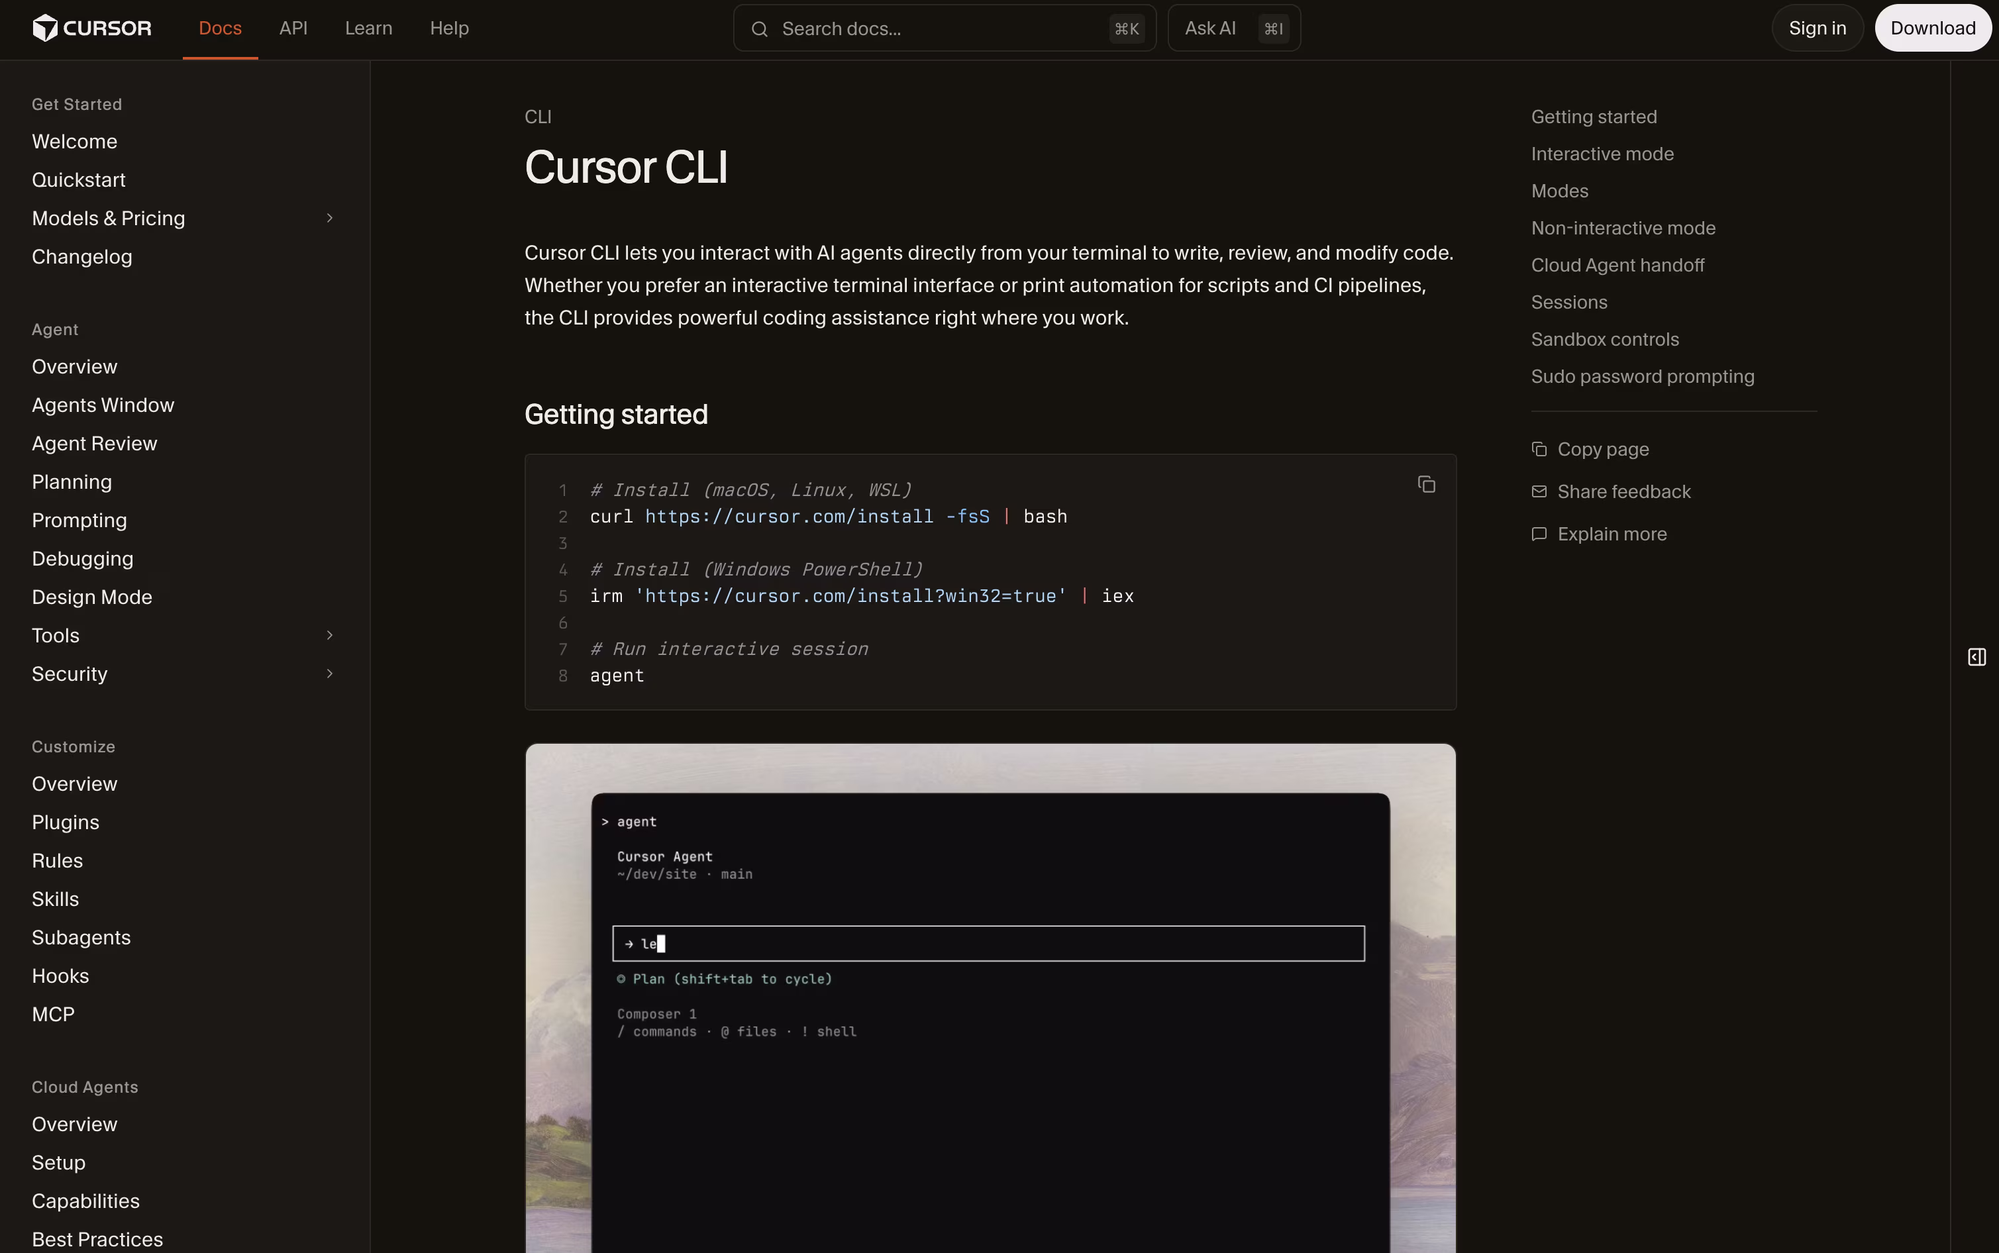Click the Explain more chat icon

tap(1539, 534)
